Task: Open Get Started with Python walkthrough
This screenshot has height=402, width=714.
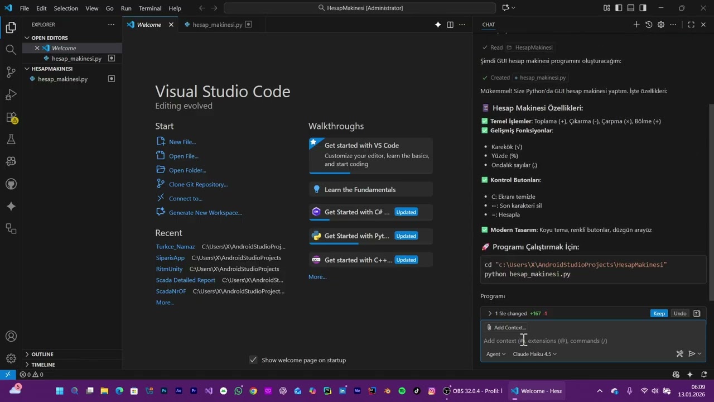Action: coord(370,236)
